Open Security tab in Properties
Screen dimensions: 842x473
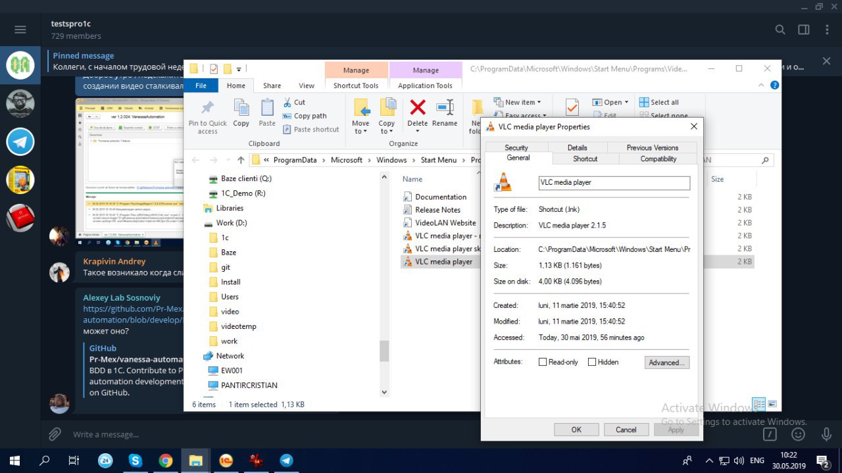(516, 148)
